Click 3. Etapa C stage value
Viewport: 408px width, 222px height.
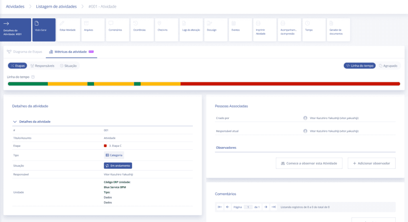[115, 146]
